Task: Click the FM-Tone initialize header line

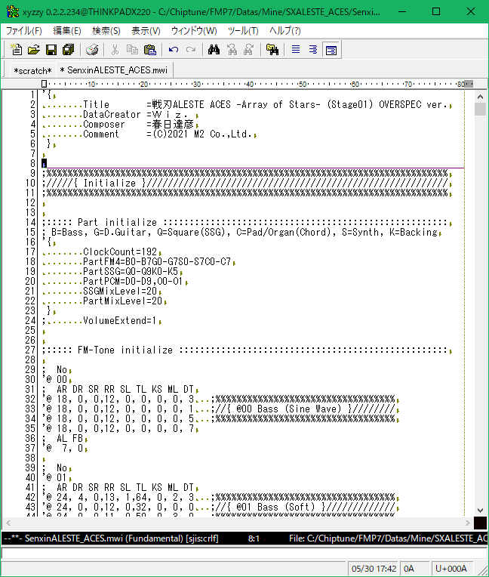Action: pos(247,350)
